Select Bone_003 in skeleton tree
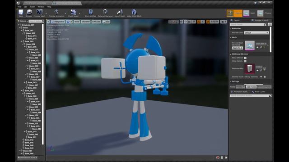This screenshot has width=289, height=162. pyautogui.click(x=29, y=41)
